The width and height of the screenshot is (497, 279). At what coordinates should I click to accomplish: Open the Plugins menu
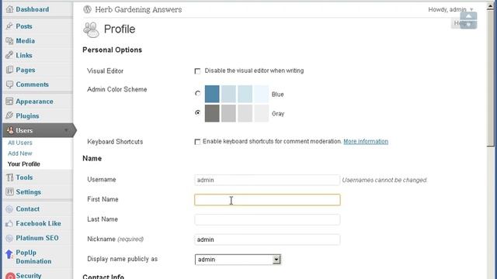(x=28, y=116)
